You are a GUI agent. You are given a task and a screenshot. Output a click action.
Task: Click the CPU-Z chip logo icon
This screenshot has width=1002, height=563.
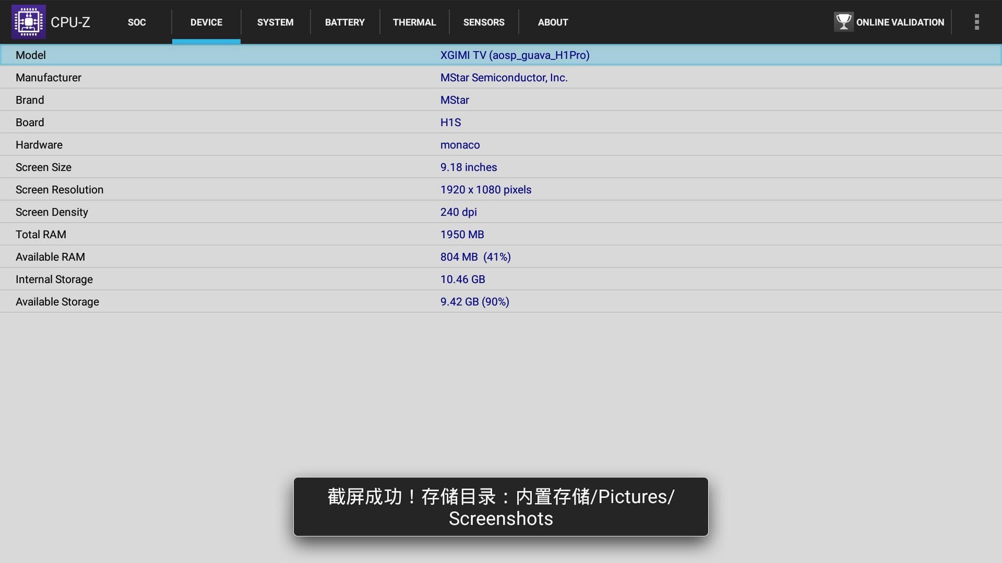tap(29, 22)
